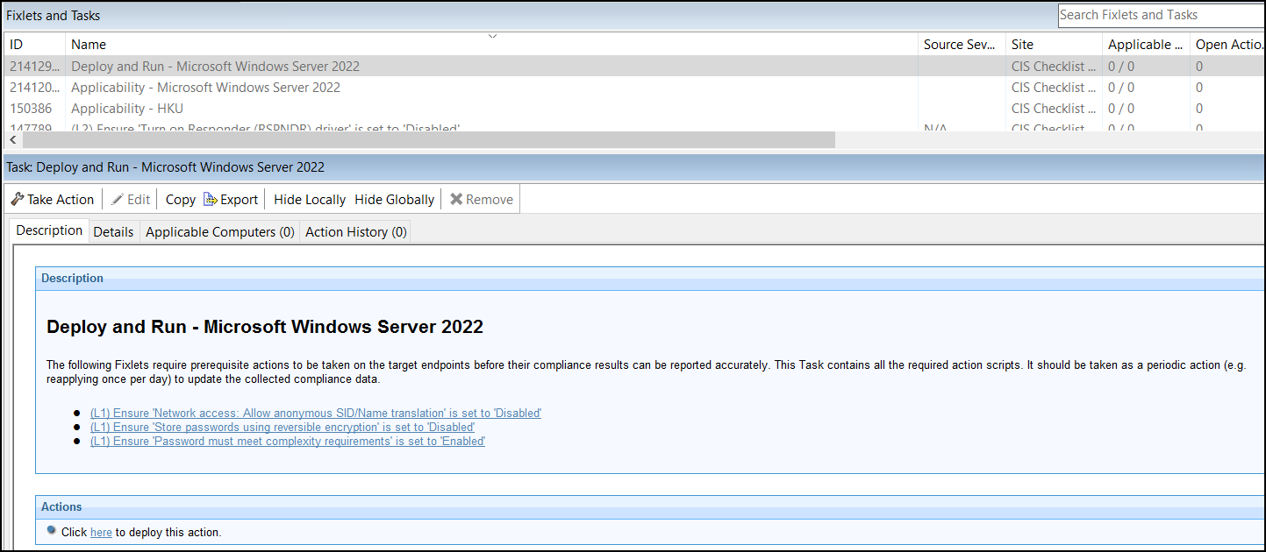1266x552 pixels.
Task: Click the 'here' link to deploy the action
Action: pyautogui.click(x=101, y=532)
